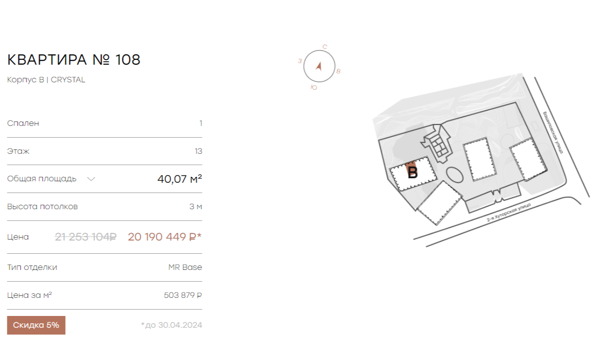The image size is (604, 338).
Task: Click the crossed-out old price 21 253 104₽
Action: point(86,237)
